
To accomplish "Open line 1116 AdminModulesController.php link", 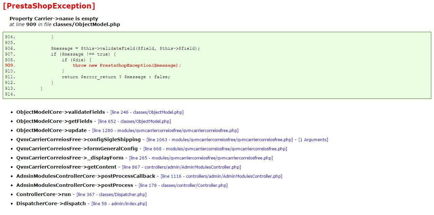I will click(222, 176).
